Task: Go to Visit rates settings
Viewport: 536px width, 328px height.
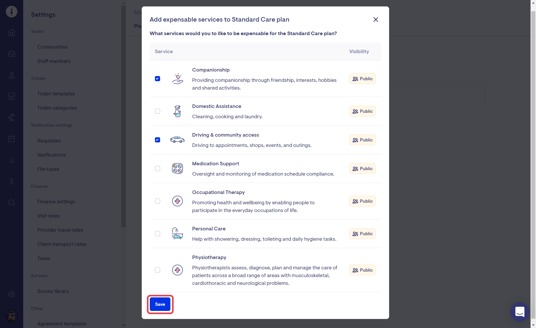Action: click(48, 216)
